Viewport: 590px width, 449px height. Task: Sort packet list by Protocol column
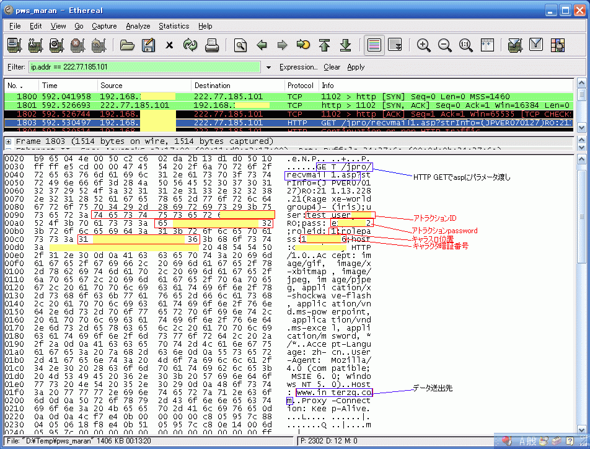tap(302, 86)
